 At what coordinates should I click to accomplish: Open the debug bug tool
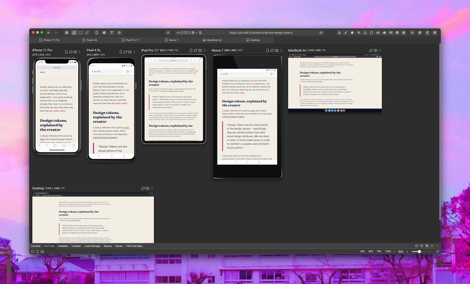click(x=352, y=33)
